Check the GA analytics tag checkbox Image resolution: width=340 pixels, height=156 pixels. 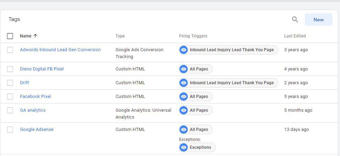coord(10,110)
